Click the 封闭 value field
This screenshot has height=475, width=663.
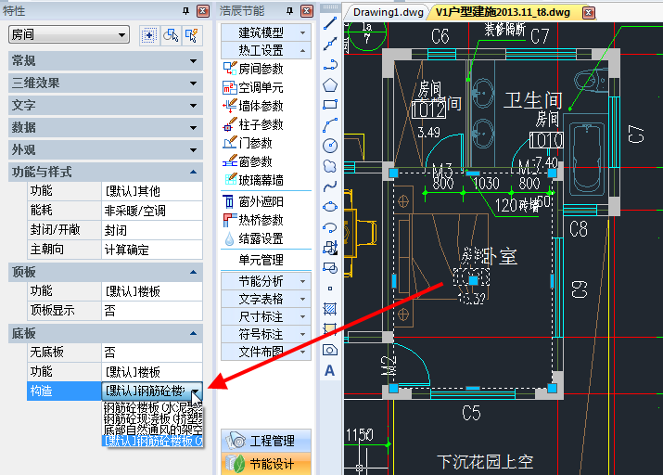coord(152,230)
